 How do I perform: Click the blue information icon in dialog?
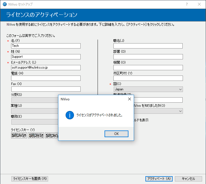point(70,115)
